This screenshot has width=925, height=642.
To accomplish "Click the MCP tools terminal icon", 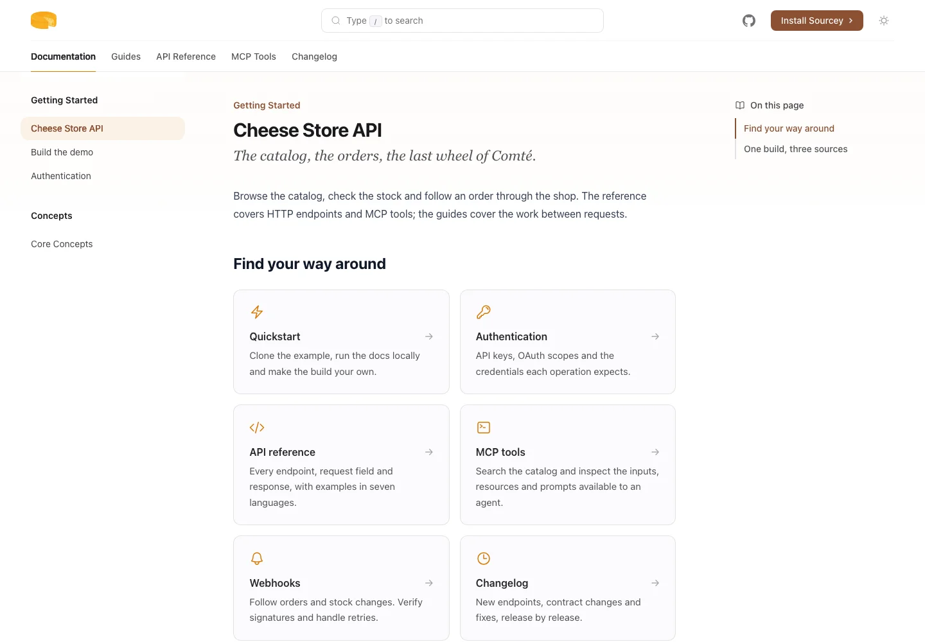I will pos(484,428).
